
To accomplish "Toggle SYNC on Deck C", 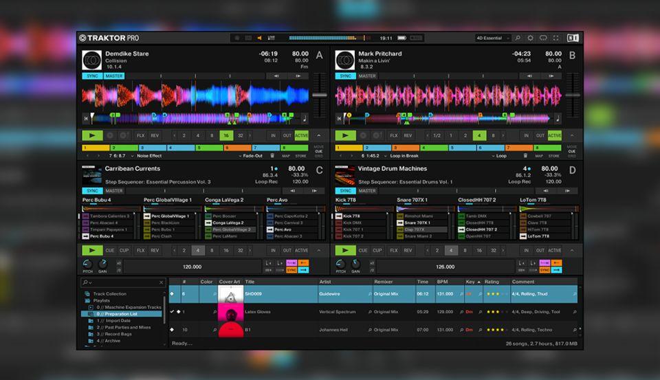I will [92, 190].
